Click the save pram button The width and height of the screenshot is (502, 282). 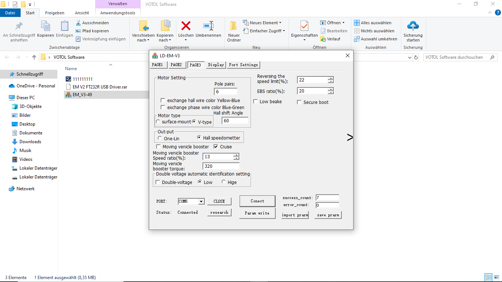click(x=328, y=215)
